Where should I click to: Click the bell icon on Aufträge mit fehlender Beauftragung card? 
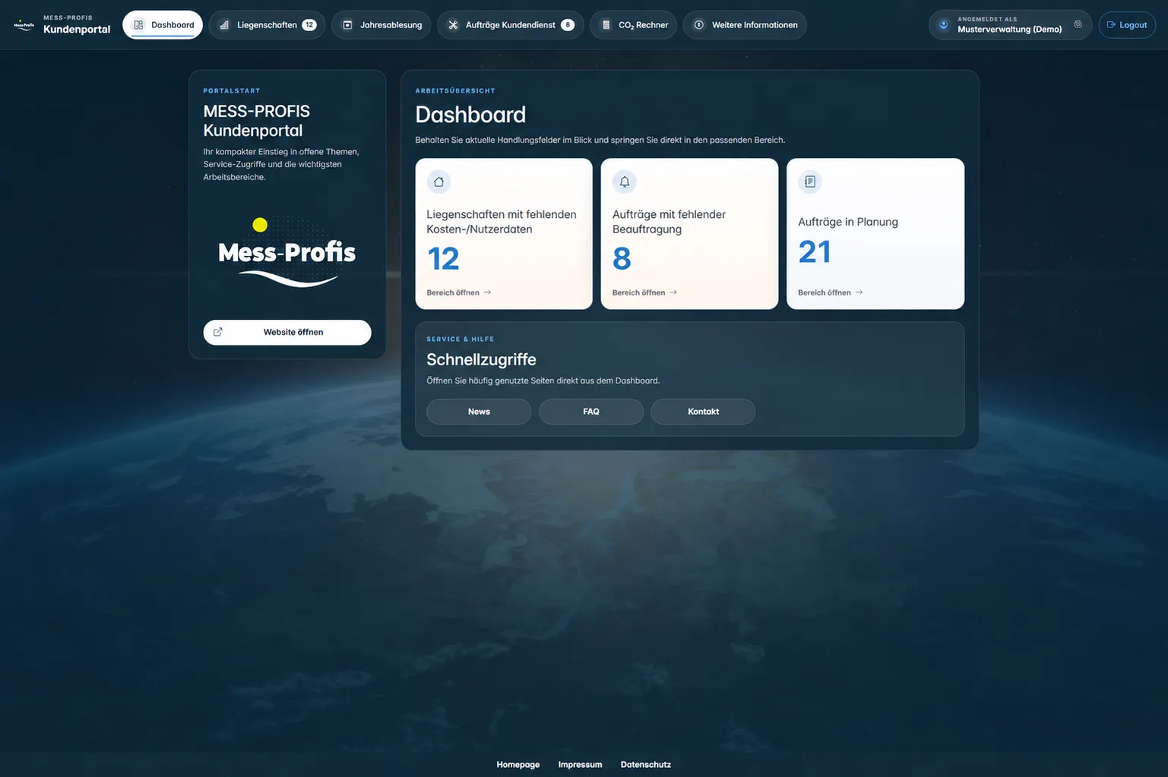(x=625, y=182)
